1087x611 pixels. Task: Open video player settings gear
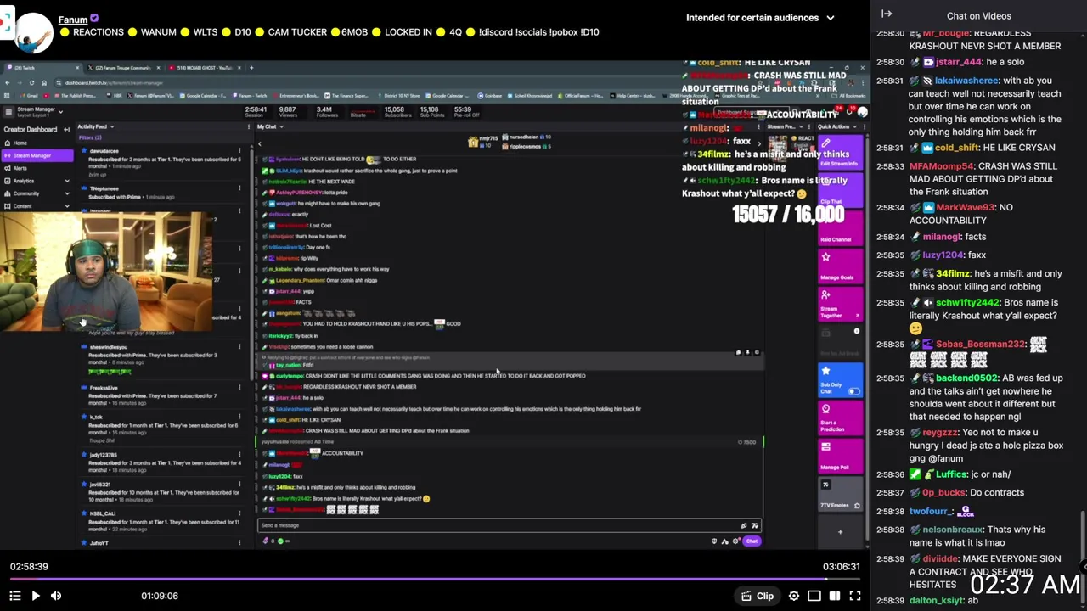click(794, 596)
